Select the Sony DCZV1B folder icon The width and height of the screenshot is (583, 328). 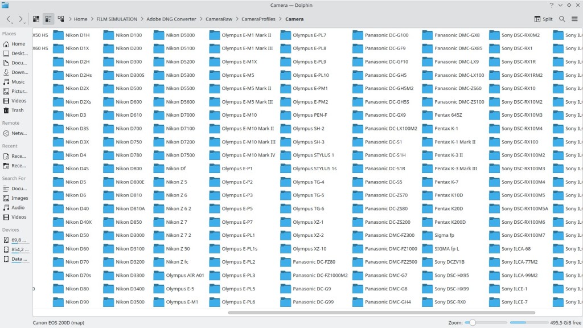coord(427,262)
